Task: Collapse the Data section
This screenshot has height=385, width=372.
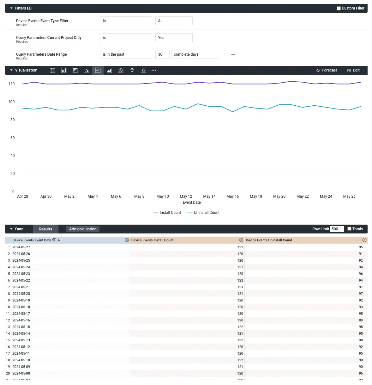Action: (x=12, y=229)
